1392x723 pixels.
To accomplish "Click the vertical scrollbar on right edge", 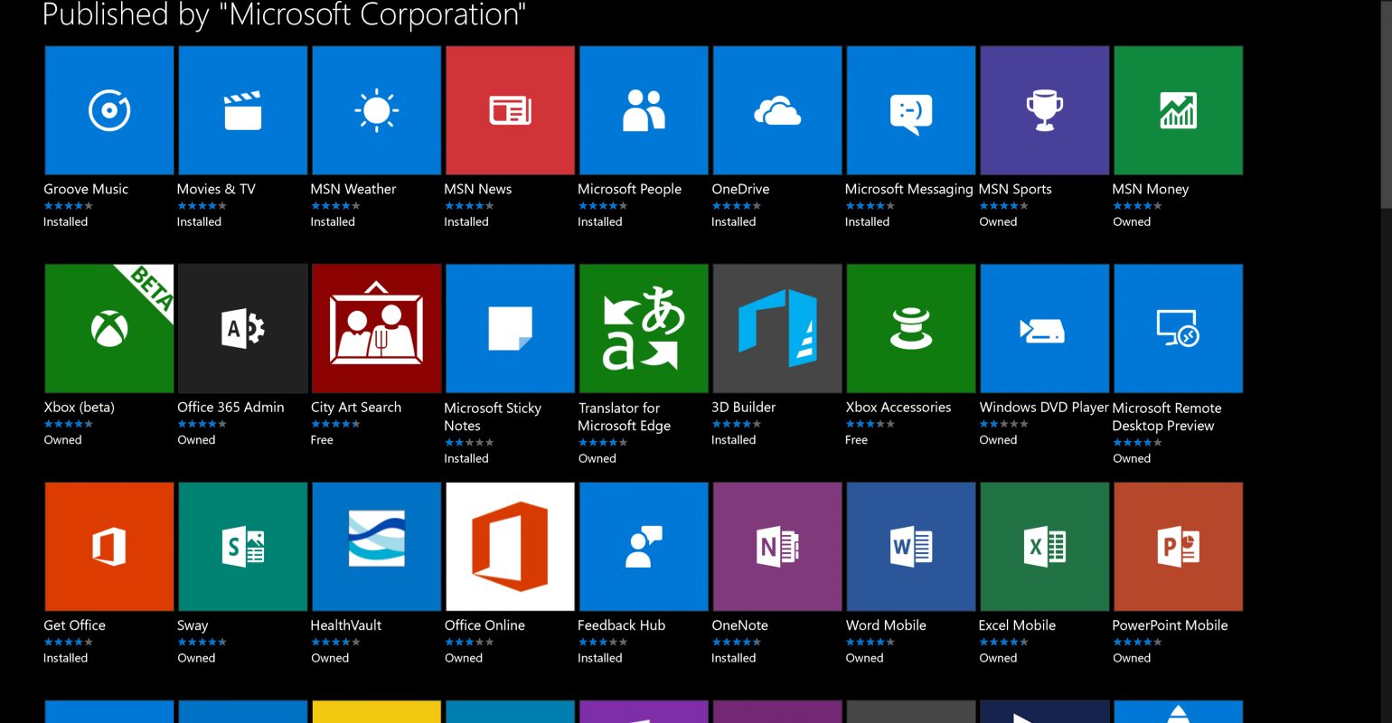I will 1385,99.
